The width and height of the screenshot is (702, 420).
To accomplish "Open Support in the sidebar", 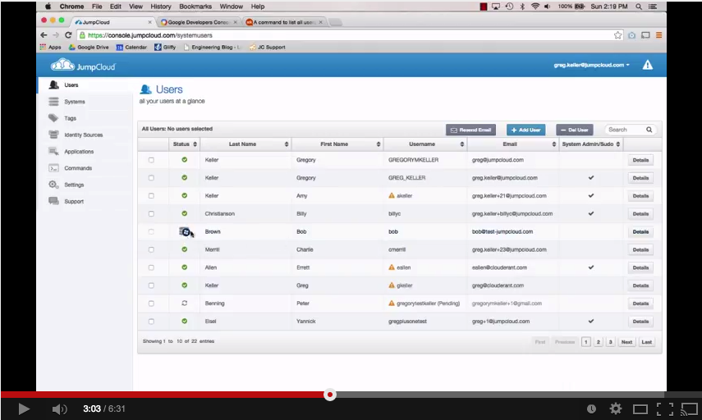I will point(74,201).
